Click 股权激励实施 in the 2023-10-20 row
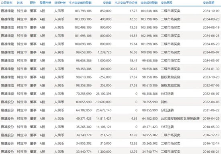Viewport: 221px width, 154px height. click(x=170, y=77)
